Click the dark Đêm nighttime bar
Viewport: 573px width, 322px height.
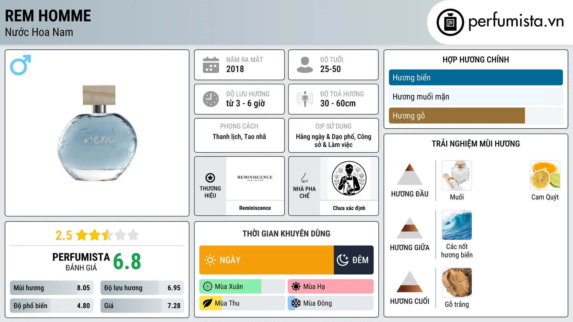(354, 260)
